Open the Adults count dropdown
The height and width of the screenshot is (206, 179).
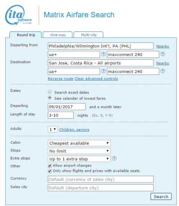[53, 130]
